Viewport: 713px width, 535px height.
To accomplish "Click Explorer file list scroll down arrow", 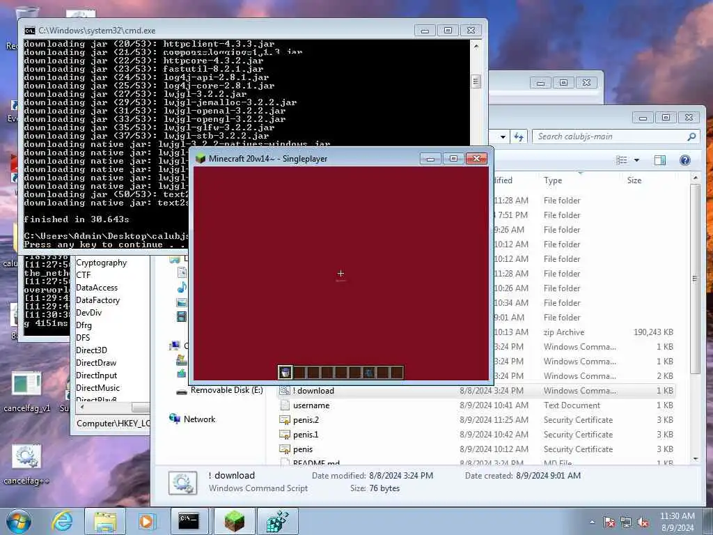I will coord(695,459).
